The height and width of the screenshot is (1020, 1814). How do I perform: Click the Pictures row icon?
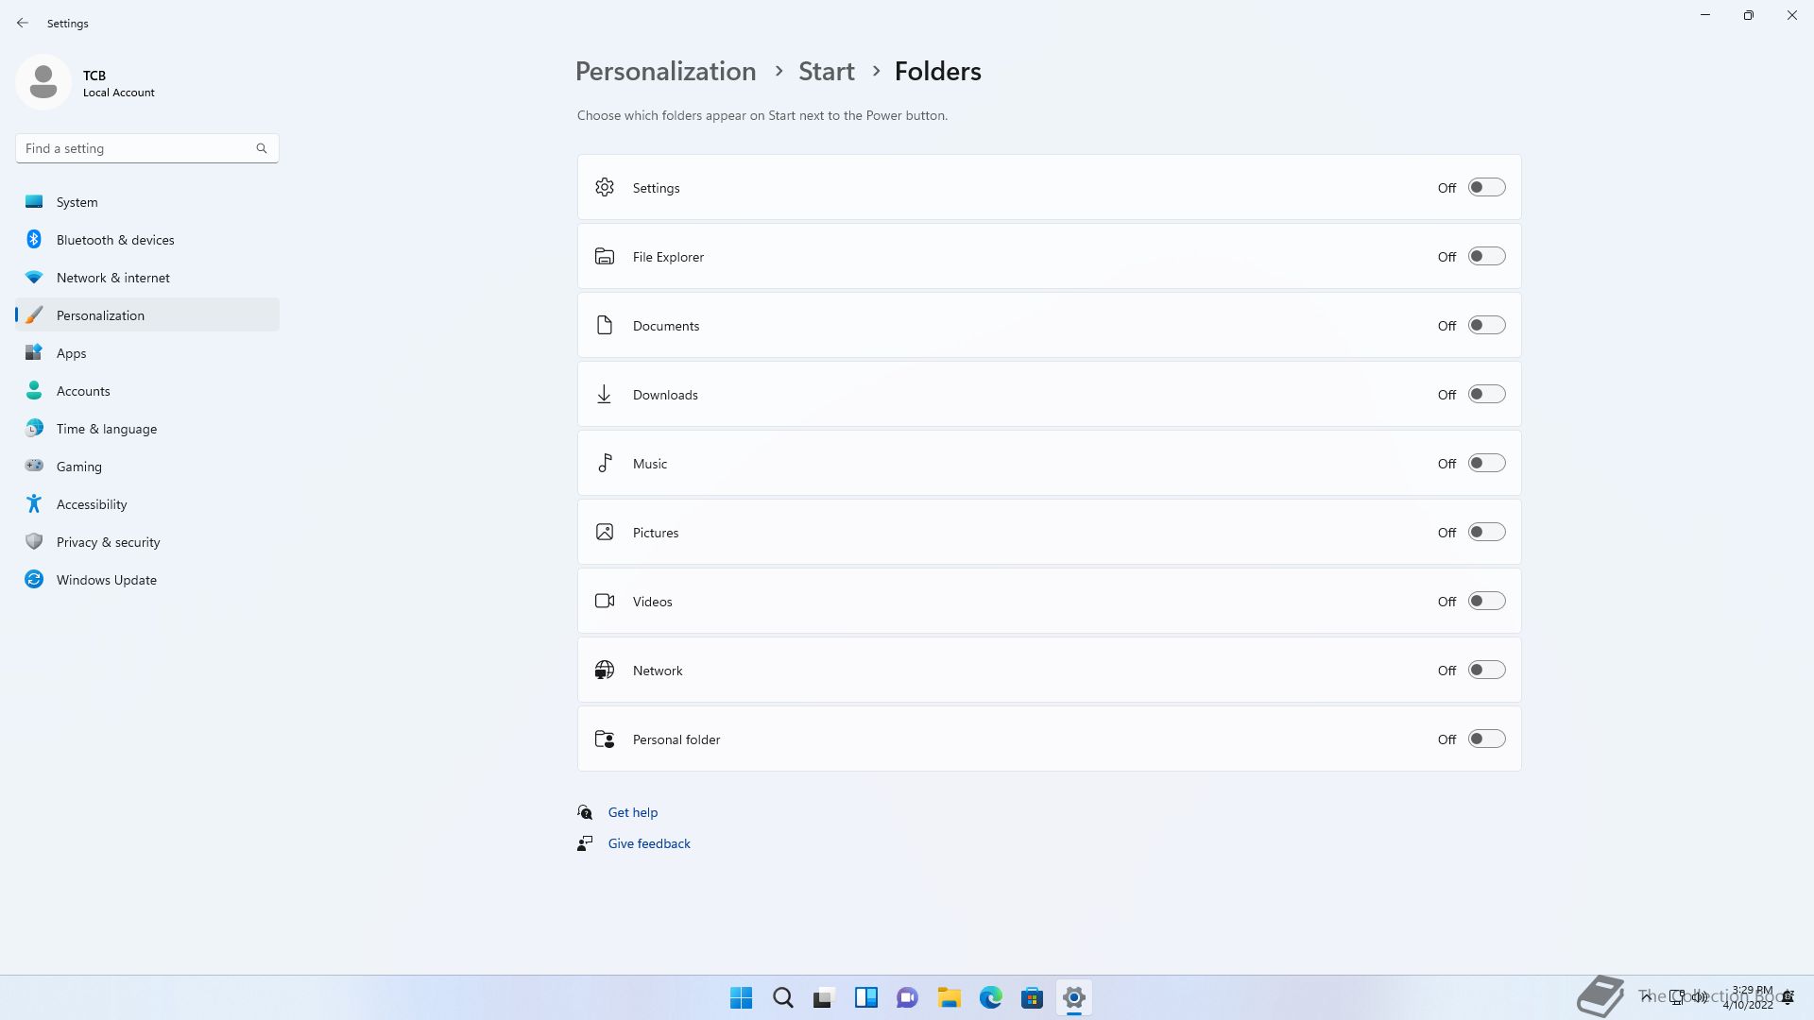tap(605, 532)
